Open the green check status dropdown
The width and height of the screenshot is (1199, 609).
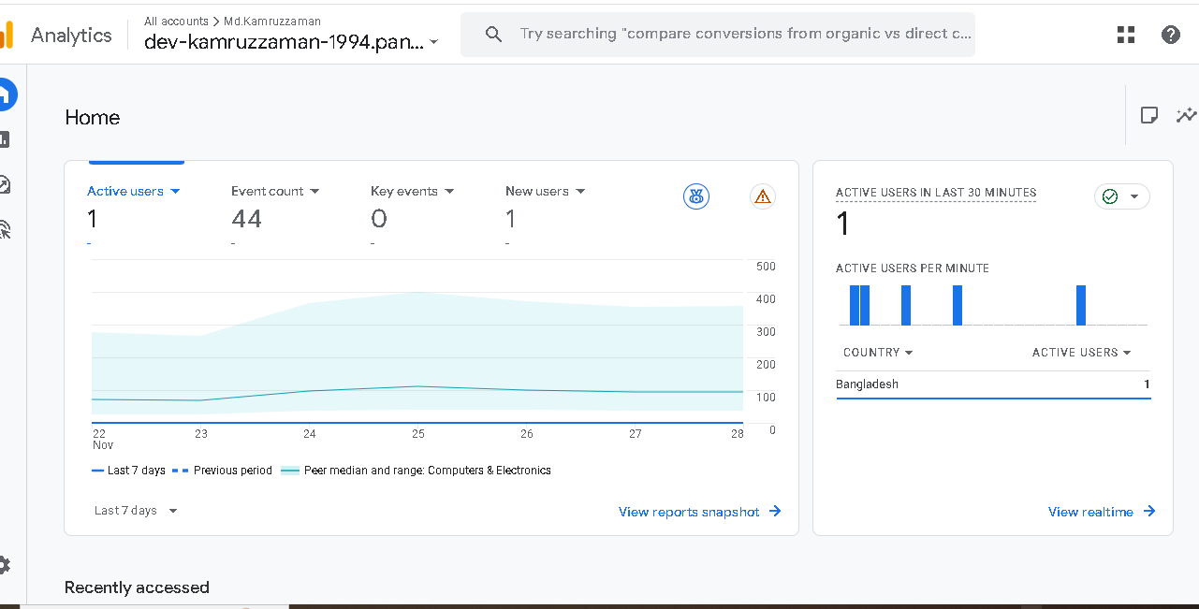click(1121, 196)
